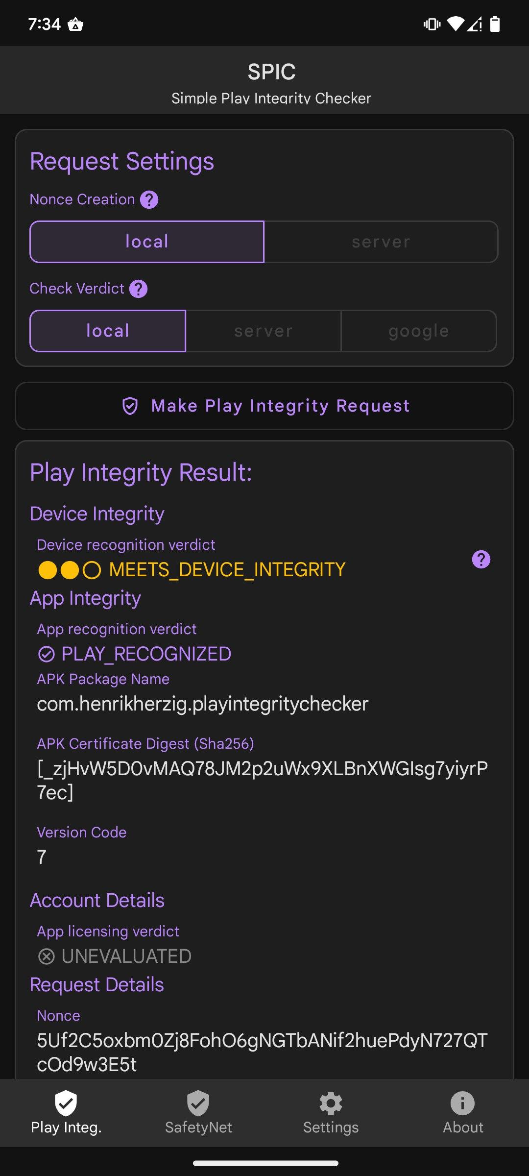Tap the Wi-Fi status bar icon

point(456,24)
